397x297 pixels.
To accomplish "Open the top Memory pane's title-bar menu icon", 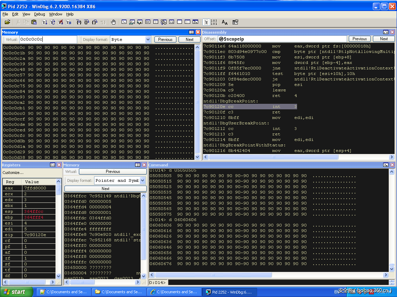I will (x=191, y=32).
